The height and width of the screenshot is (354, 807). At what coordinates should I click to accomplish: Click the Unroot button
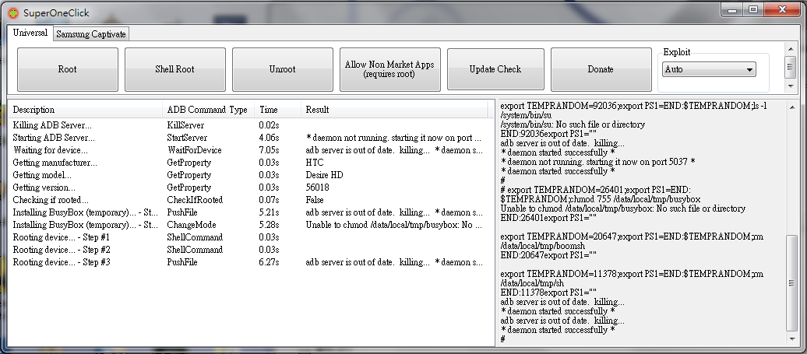283,69
